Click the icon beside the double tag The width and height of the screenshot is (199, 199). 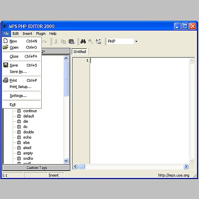coord(19,132)
